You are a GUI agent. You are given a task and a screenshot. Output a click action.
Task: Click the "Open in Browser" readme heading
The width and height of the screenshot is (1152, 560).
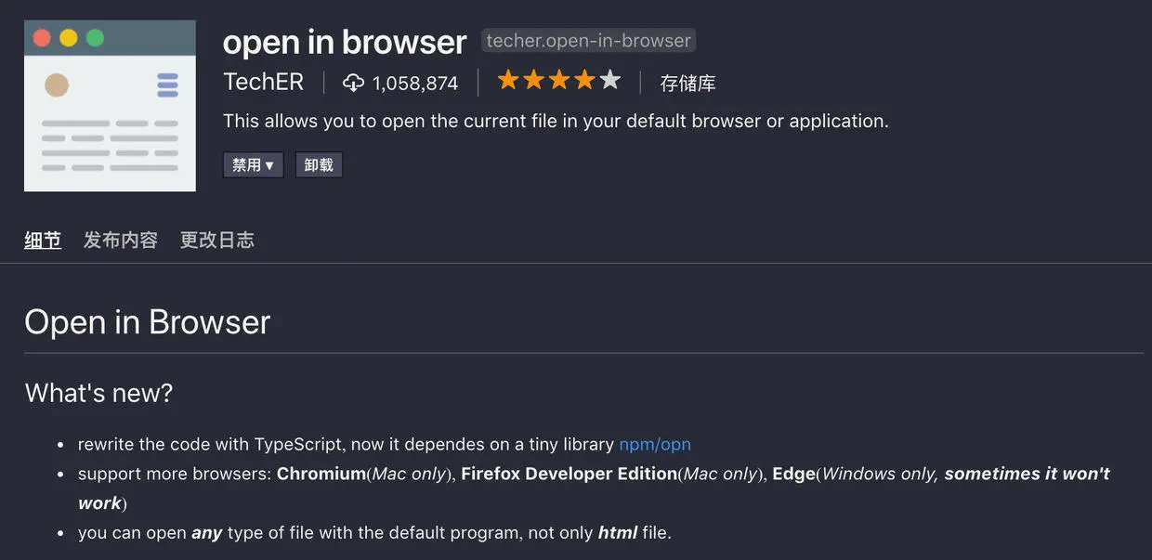pos(147,322)
